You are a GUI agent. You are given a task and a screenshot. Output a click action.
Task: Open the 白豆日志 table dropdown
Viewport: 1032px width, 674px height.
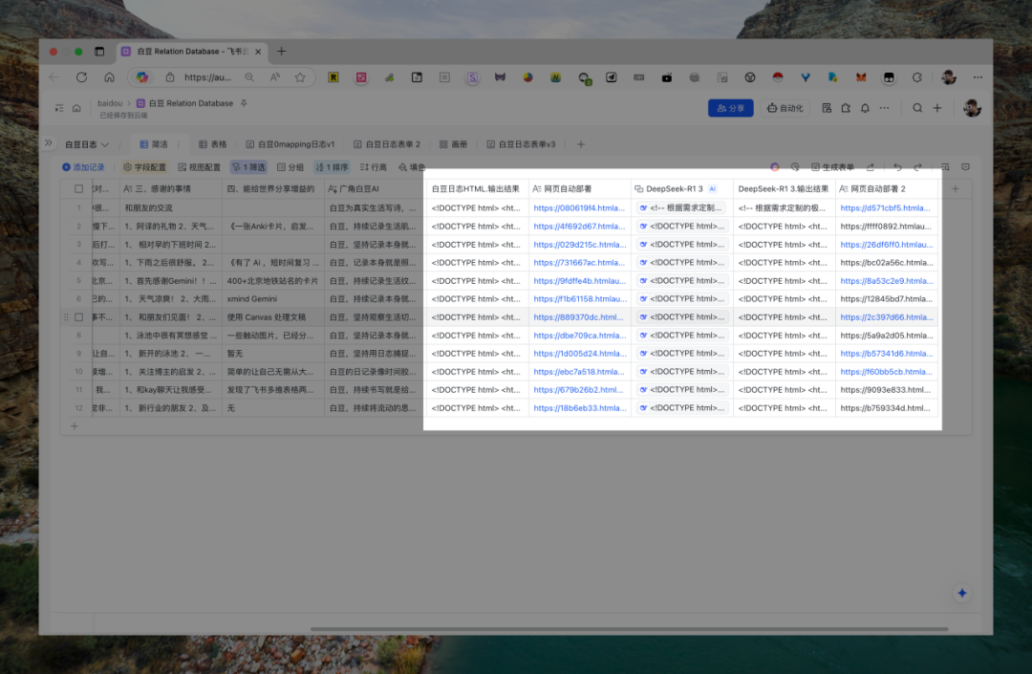click(86, 144)
